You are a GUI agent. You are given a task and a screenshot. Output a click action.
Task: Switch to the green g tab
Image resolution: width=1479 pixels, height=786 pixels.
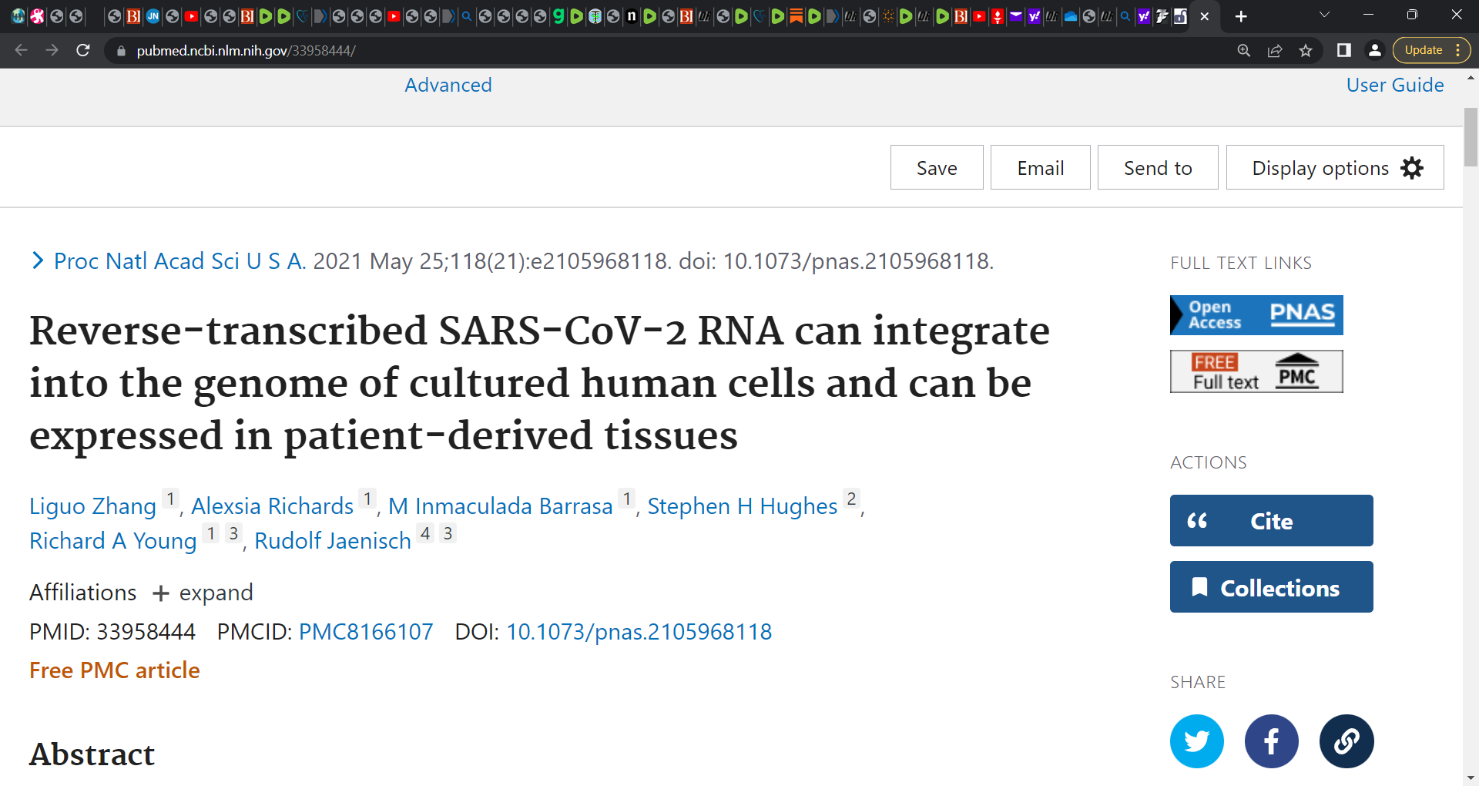558,16
